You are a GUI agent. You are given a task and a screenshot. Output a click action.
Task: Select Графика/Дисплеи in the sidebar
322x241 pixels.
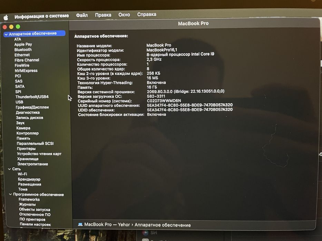[x=32, y=107]
